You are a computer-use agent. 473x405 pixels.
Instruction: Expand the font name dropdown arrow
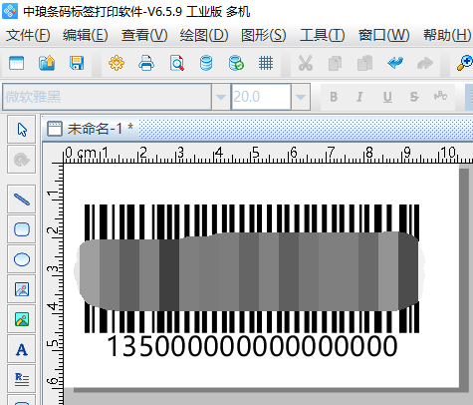coord(221,97)
